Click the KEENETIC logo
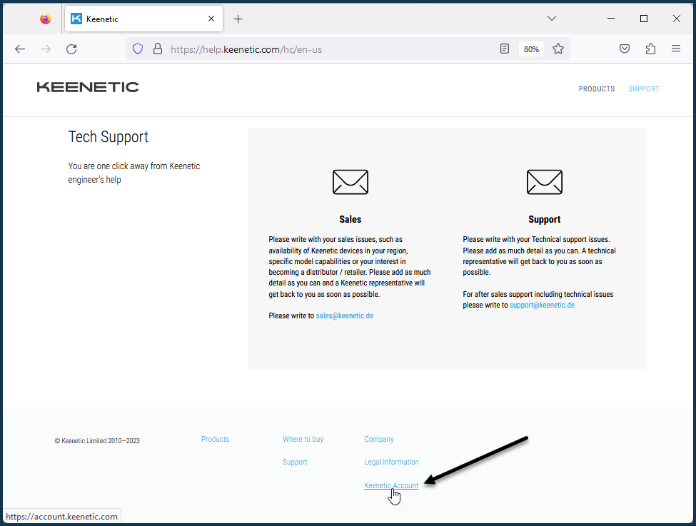 pyautogui.click(x=88, y=87)
